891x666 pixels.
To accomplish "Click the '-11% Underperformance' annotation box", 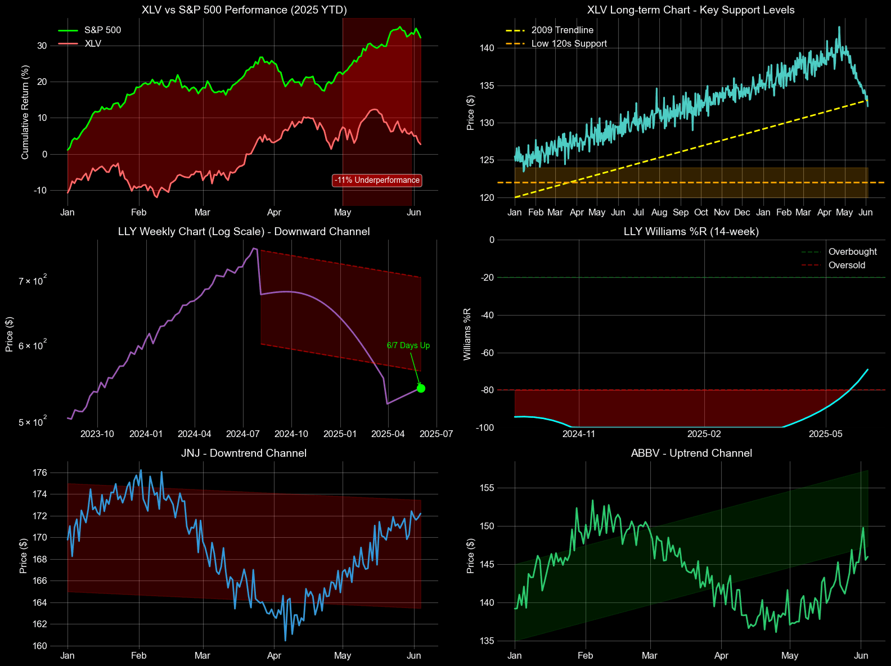I will [377, 180].
